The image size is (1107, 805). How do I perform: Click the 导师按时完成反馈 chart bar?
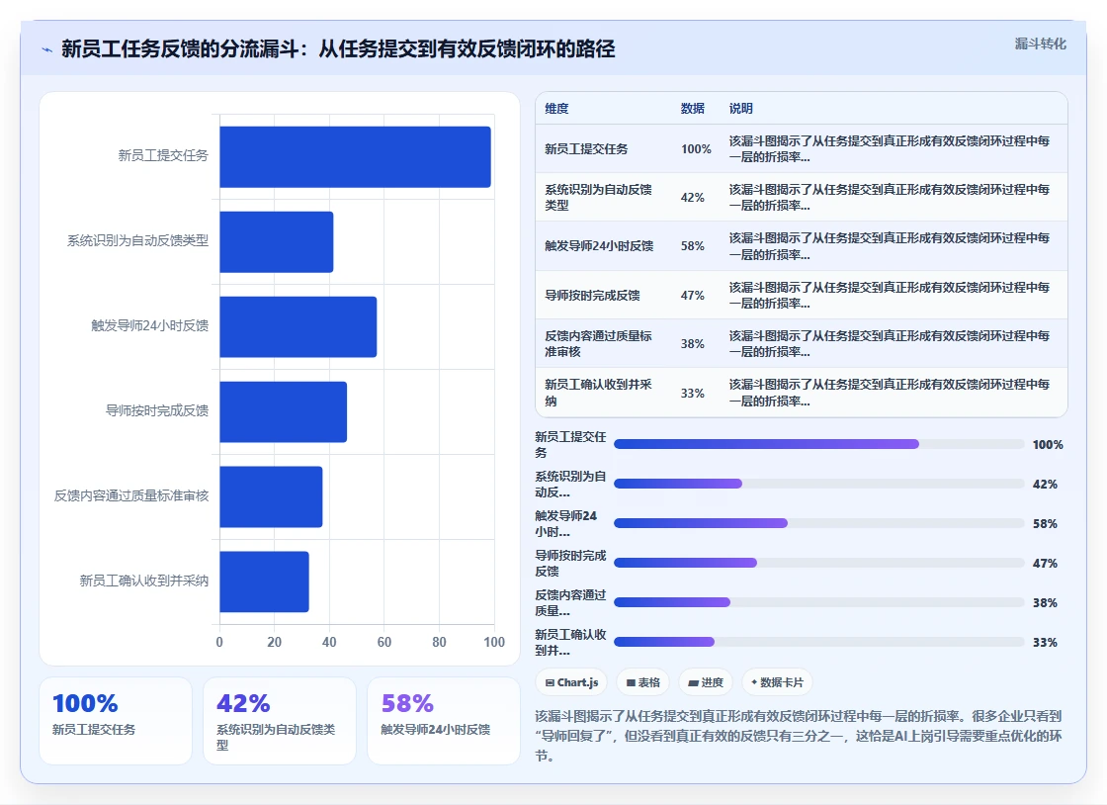(x=283, y=411)
